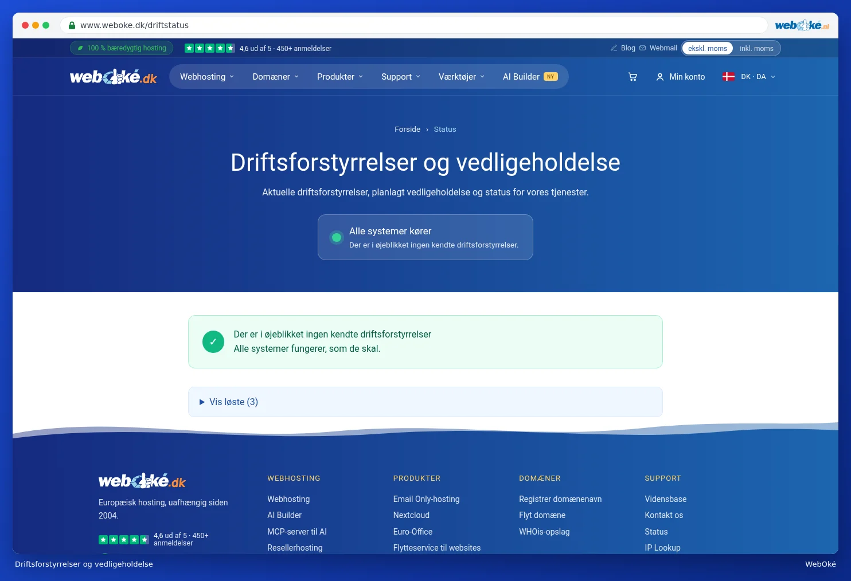This screenshot has width=851, height=581.
Task: Expand the Værktøjer dropdown menu
Action: coord(462,77)
